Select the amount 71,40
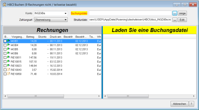Viewport: 199px width, 110px height. point(33,74)
